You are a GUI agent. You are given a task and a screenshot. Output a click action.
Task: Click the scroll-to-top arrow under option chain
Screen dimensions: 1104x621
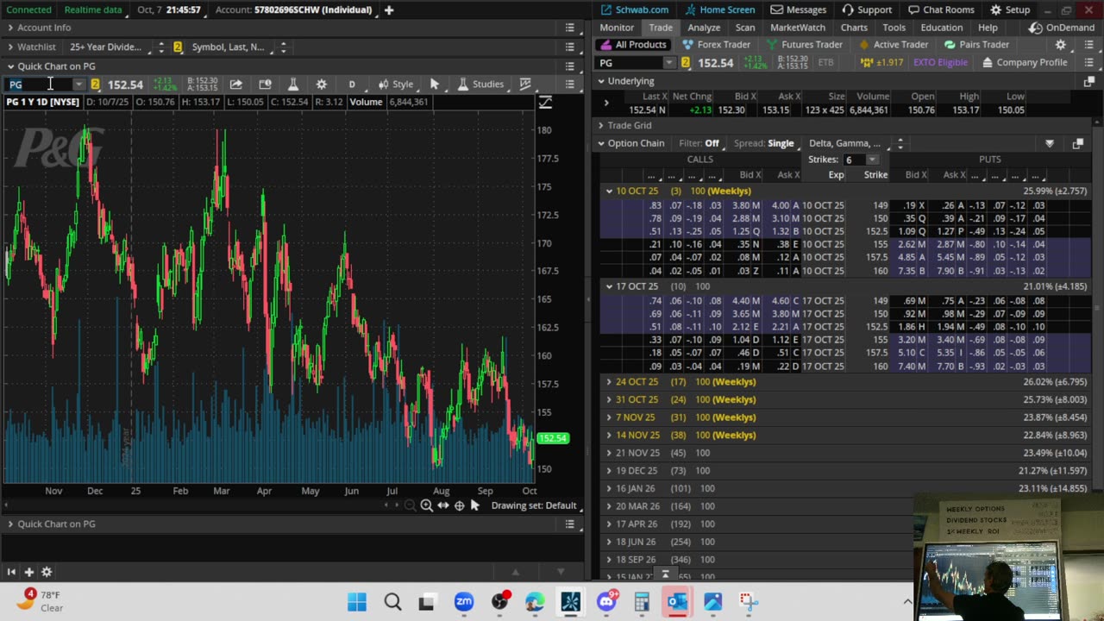665,574
